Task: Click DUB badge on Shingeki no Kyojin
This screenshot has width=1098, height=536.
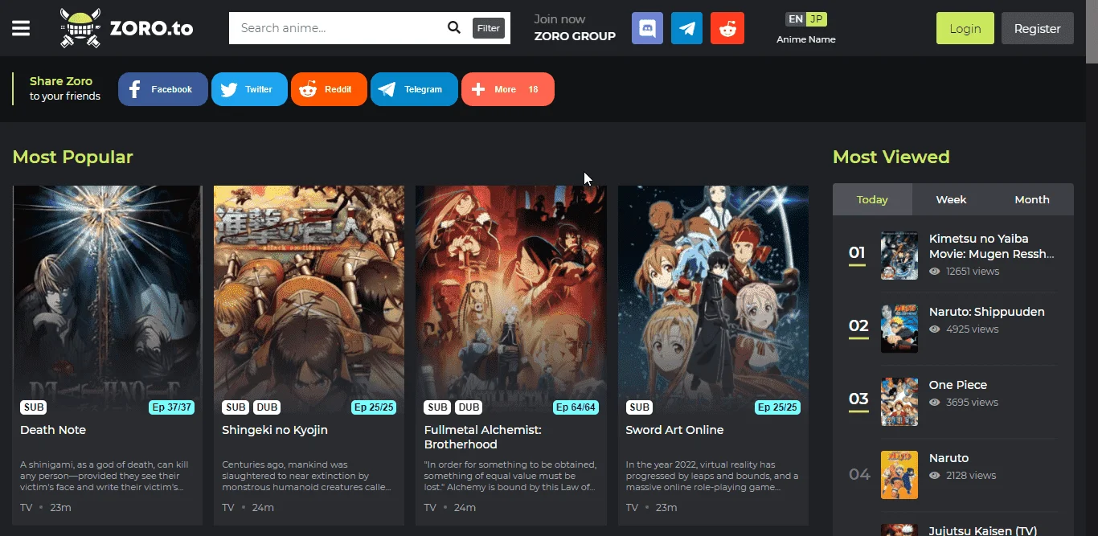Action: click(x=267, y=407)
